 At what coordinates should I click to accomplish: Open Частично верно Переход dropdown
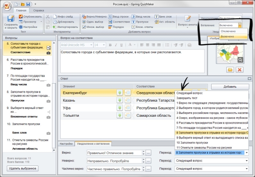(x=212, y=169)
